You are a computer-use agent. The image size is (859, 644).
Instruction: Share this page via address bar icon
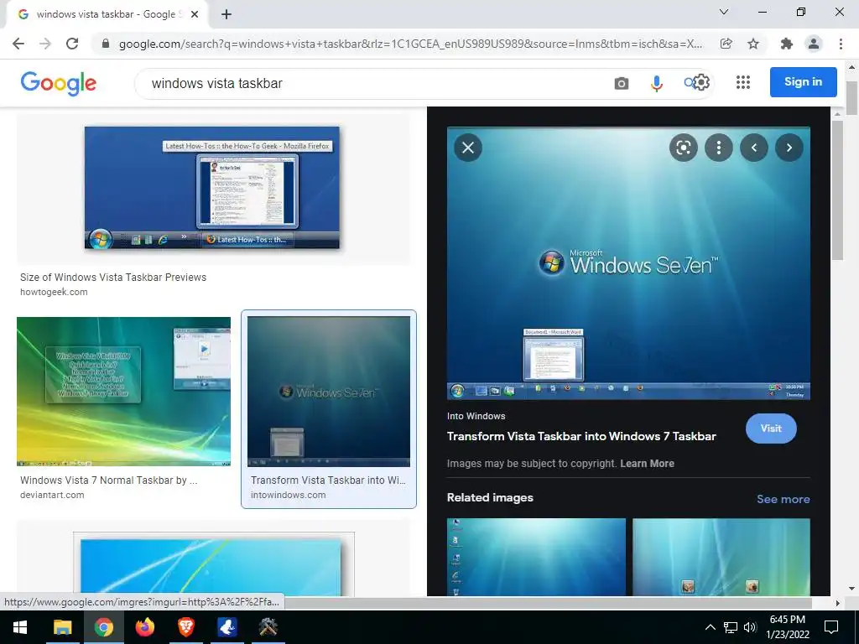click(726, 44)
